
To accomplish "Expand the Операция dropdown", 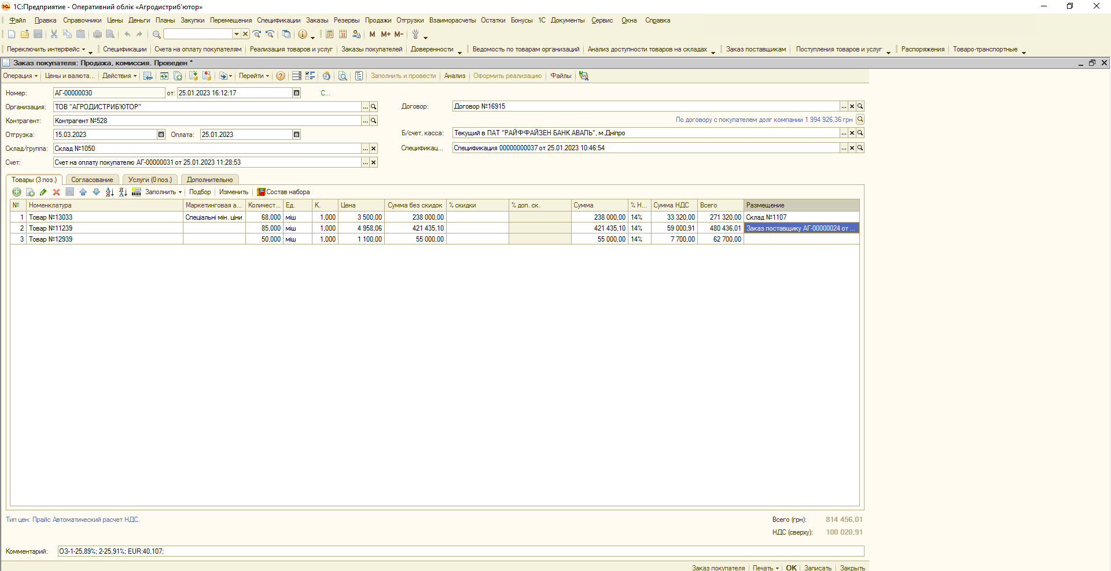I will (x=20, y=76).
